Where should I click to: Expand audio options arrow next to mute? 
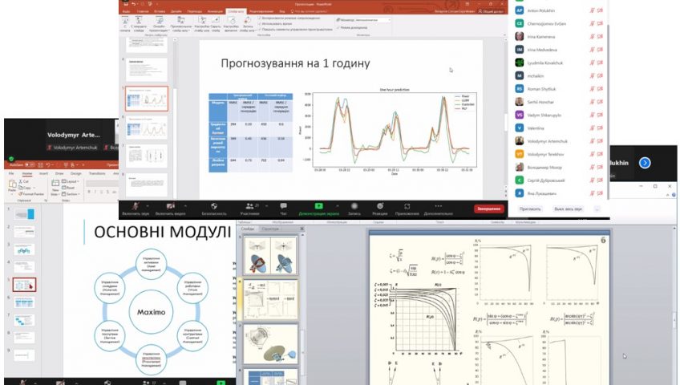[148, 206]
